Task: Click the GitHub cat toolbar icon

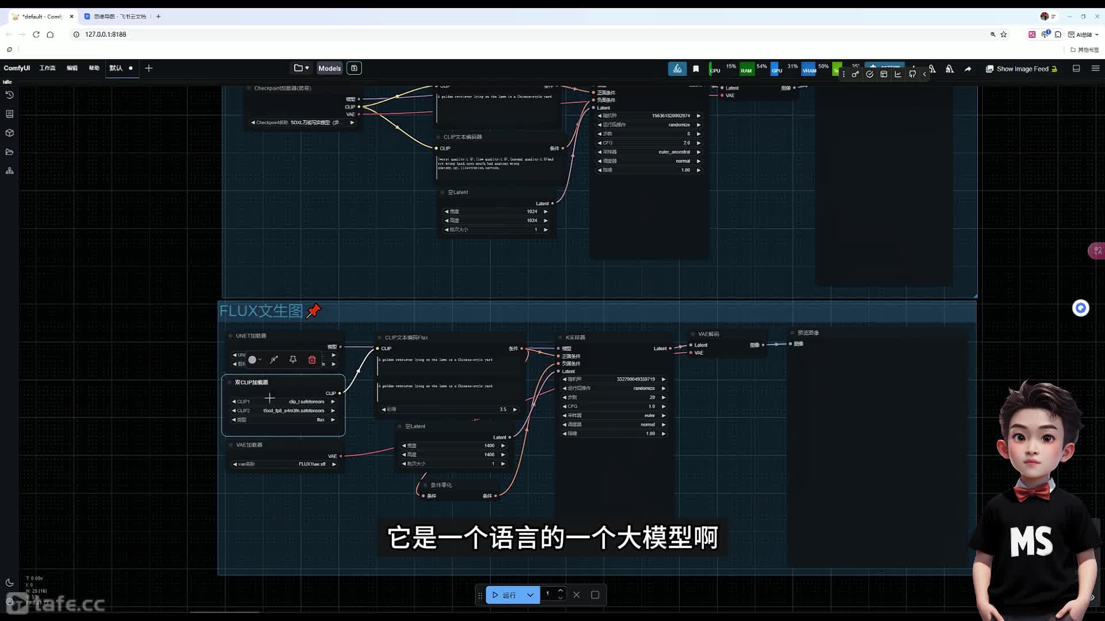Action: [912, 74]
